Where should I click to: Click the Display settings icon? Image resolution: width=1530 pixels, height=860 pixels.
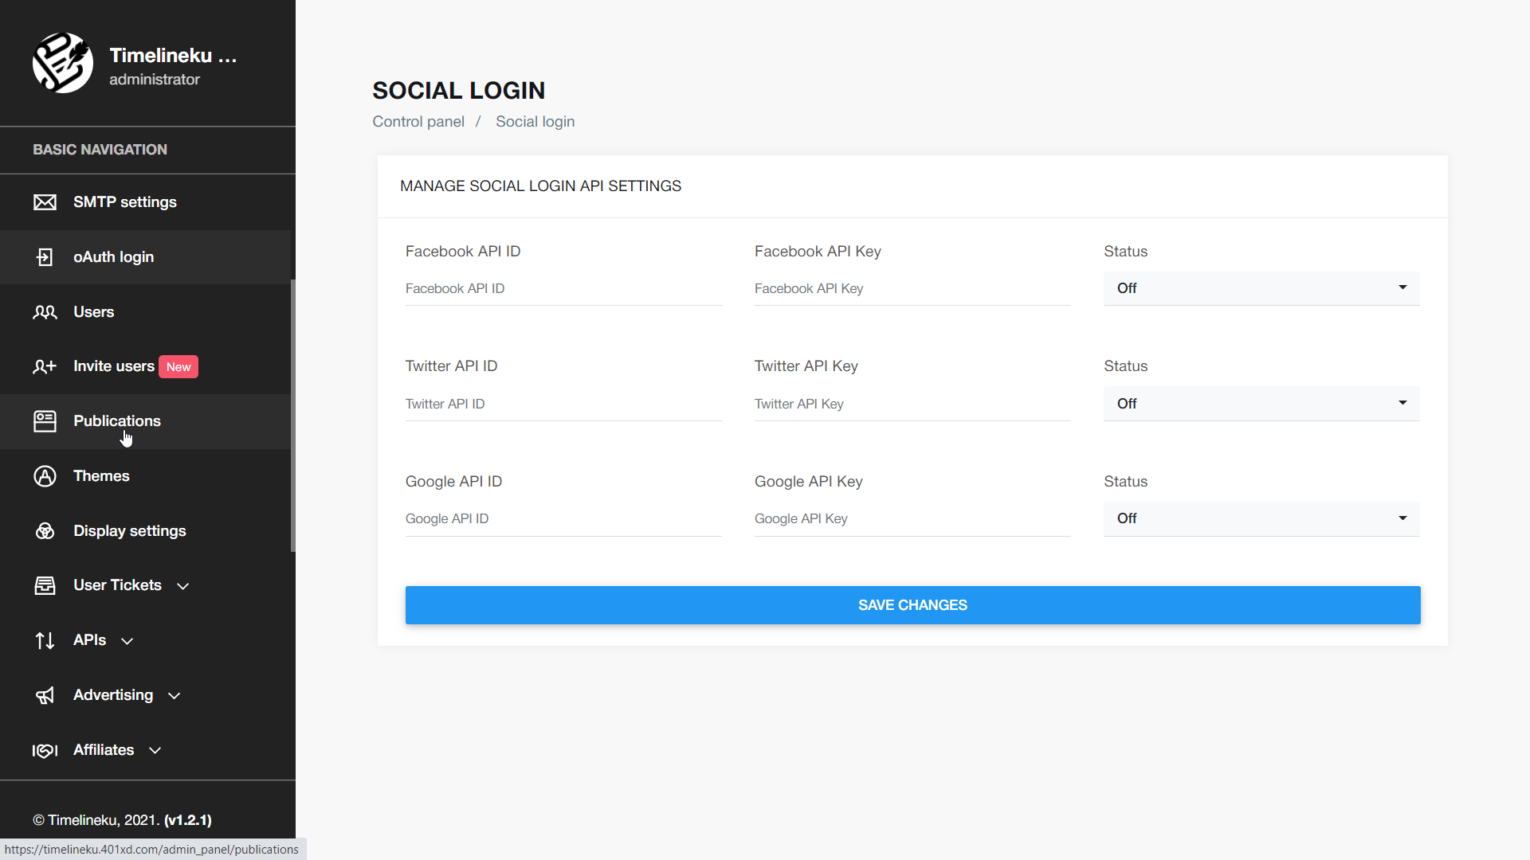pos(45,531)
